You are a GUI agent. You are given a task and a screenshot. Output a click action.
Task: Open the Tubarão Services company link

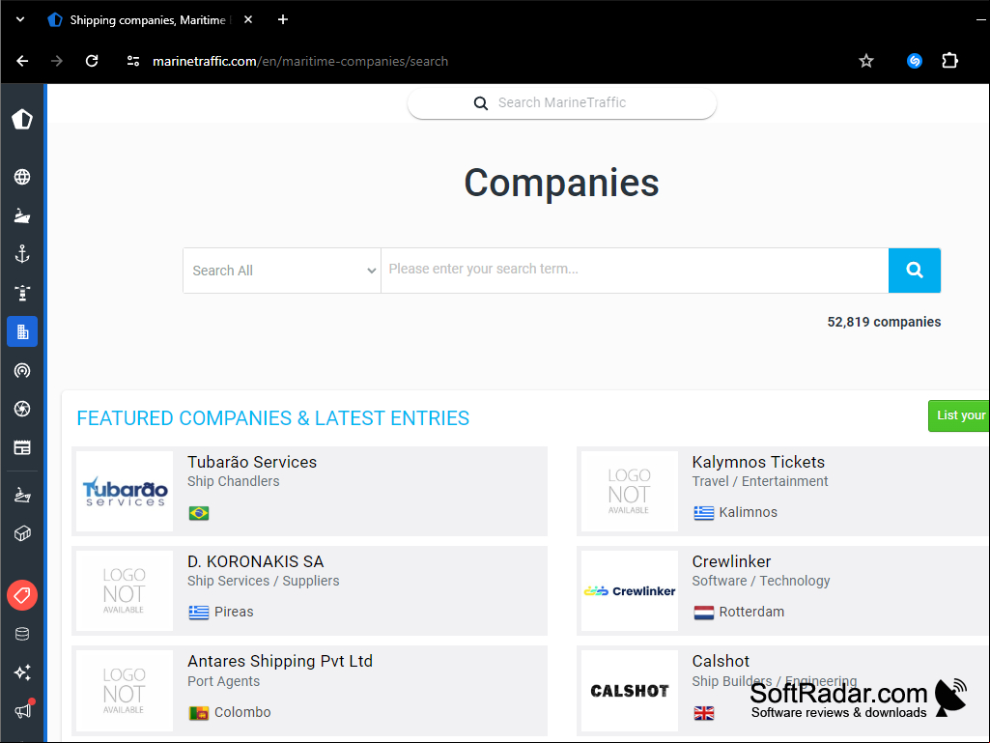(252, 462)
